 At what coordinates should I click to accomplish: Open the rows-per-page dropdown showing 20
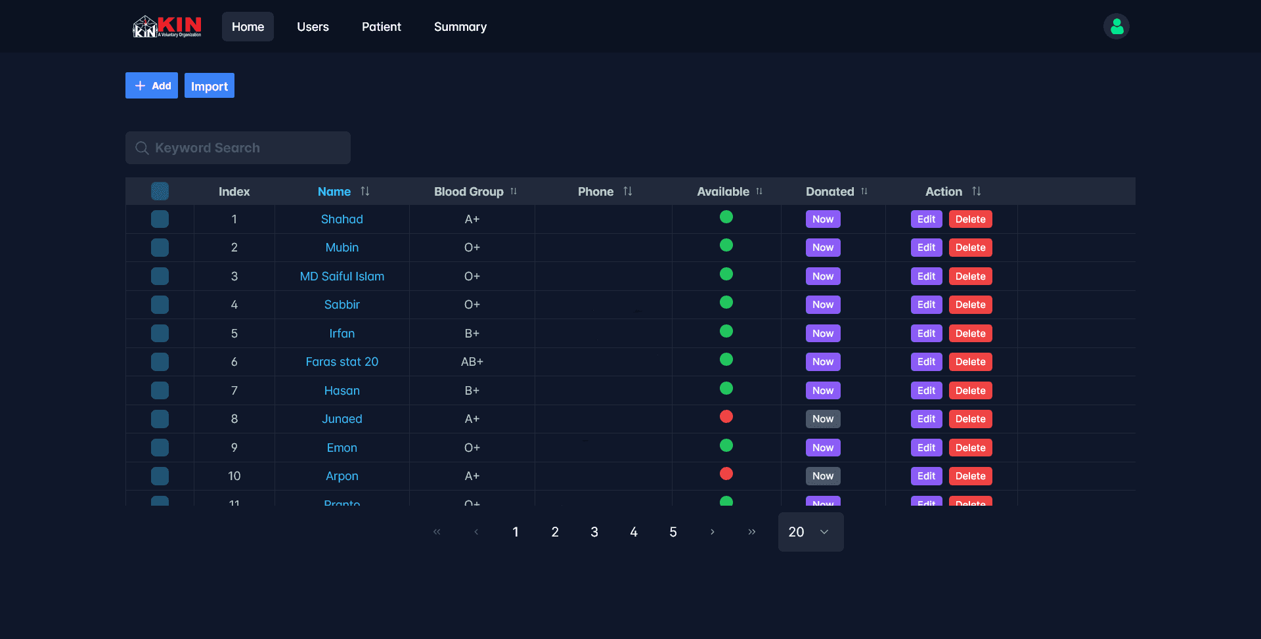810,532
